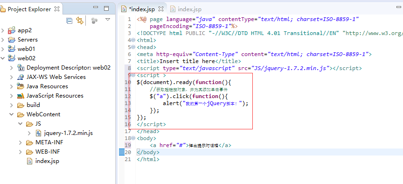Viewport: 403px width, 184px height.
Task: Minimize the editor area
Action: point(399,7)
